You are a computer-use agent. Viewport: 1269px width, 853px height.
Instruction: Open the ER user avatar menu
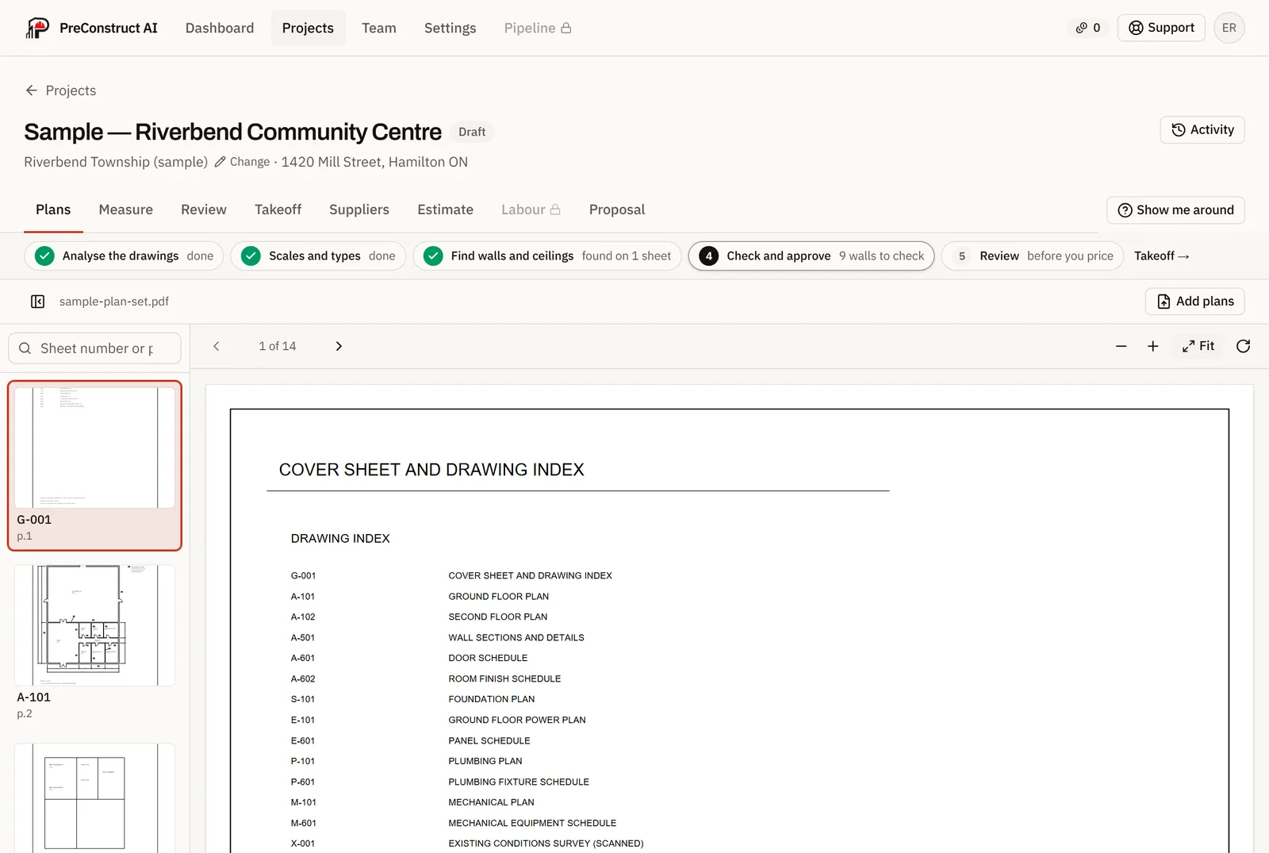1229,28
